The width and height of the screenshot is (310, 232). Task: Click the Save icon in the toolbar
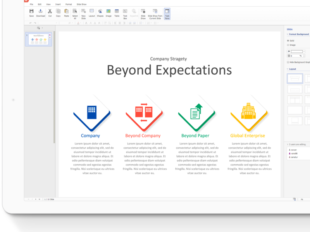31,13
